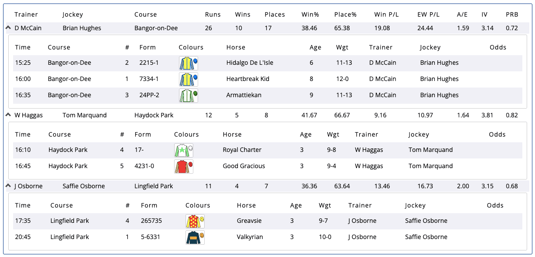
Task: Click Saffie Osborne jockey in Greavsie row
Action: (426, 221)
